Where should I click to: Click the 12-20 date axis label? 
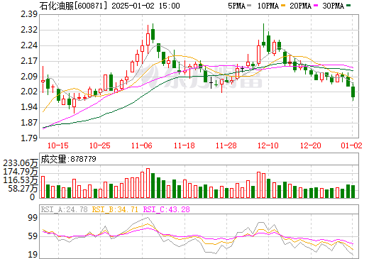coord(311,145)
